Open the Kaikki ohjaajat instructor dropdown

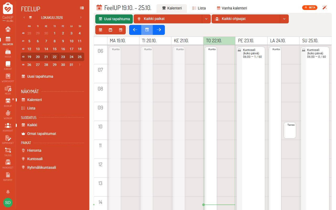pyautogui.click(x=246, y=19)
